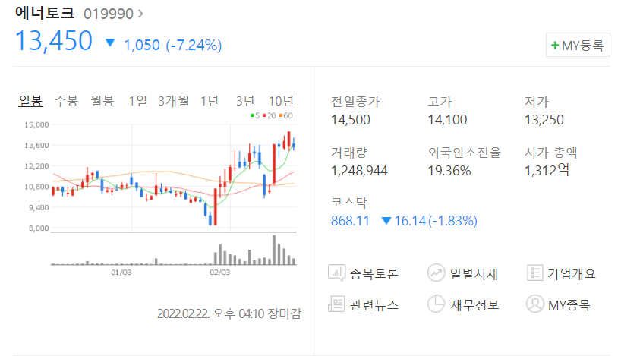Click the volume bar chart area
This screenshot has width=621, height=356.
(x=173, y=250)
